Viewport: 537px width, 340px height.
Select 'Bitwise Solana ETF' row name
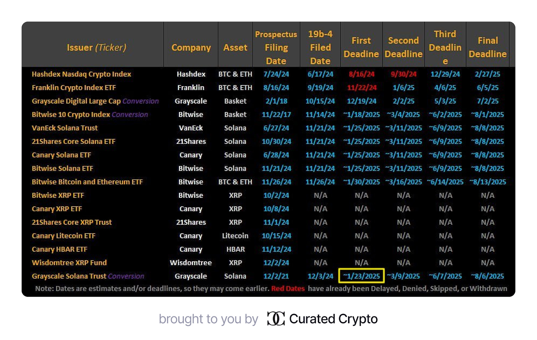[x=62, y=168]
